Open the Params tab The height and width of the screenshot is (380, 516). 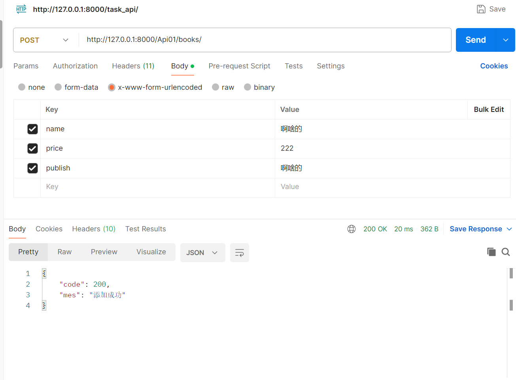pos(26,66)
